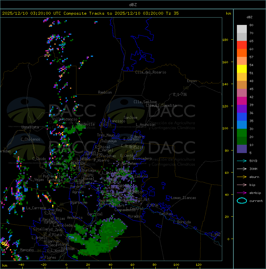Click the Uspallata map label
Image resolution: width=266 pixels, height=269 pixels.
tap(30, 127)
